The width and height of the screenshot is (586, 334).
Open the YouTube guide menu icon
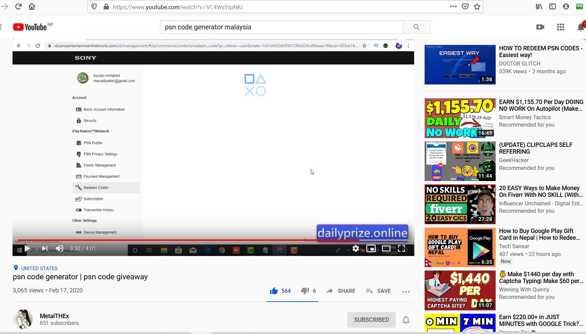[x=1, y=27]
